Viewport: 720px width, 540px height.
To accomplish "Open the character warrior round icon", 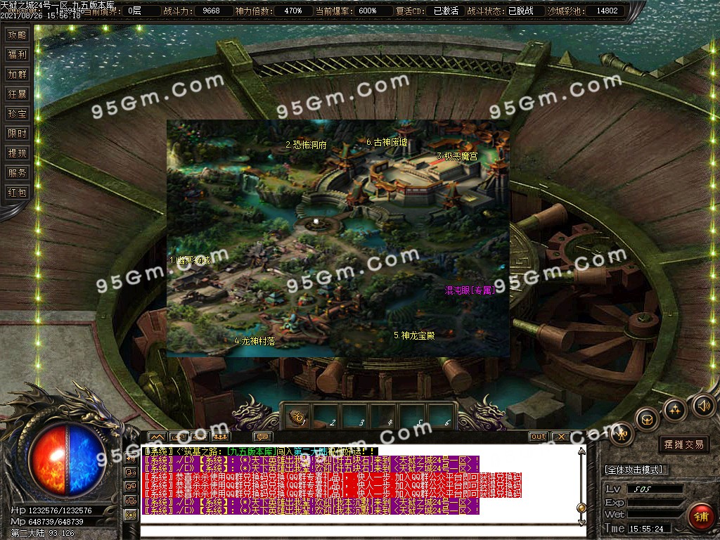I will [x=622, y=433].
